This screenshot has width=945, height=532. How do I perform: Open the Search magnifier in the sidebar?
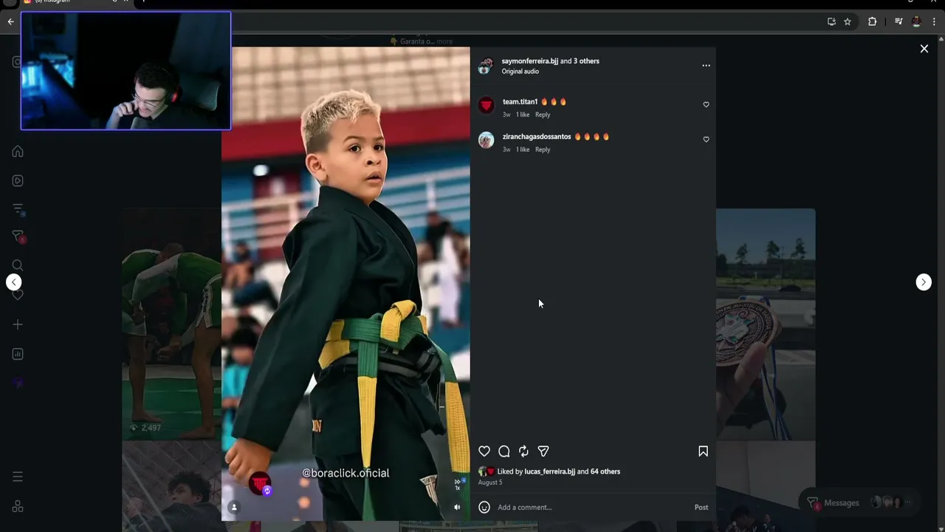(18, 265)
